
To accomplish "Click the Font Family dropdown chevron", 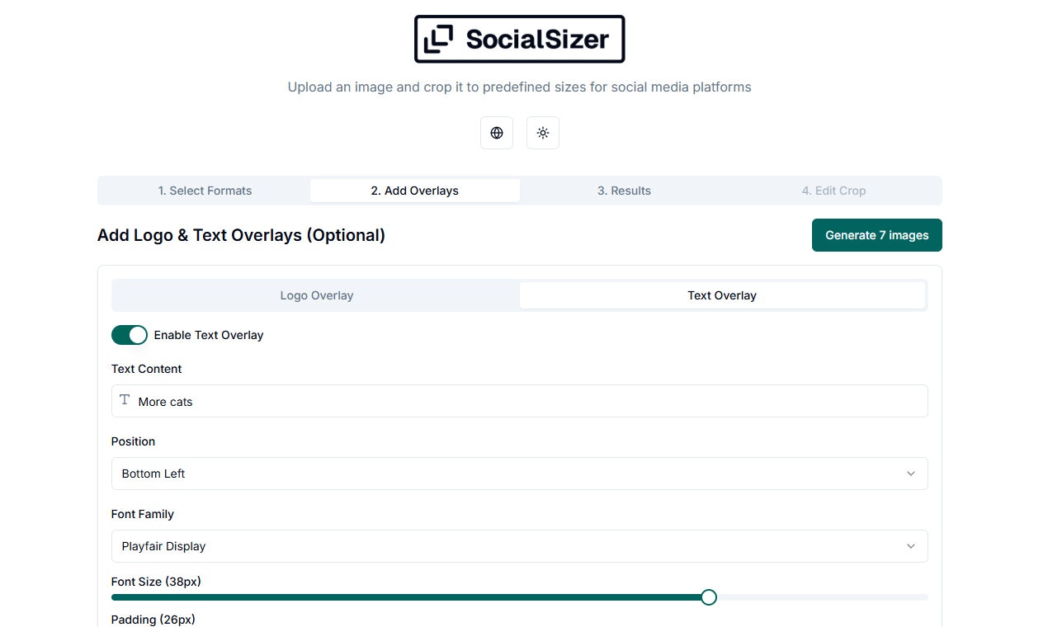I will tap(911, 546).
